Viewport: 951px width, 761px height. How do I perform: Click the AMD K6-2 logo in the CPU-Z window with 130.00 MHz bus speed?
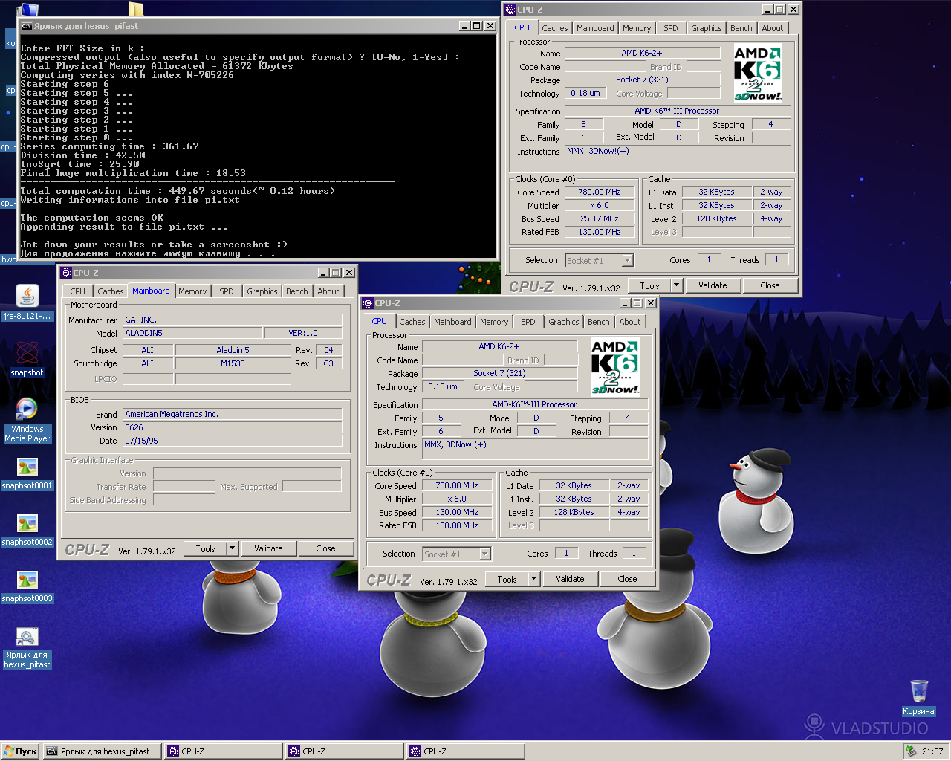[x=615, y=366]
